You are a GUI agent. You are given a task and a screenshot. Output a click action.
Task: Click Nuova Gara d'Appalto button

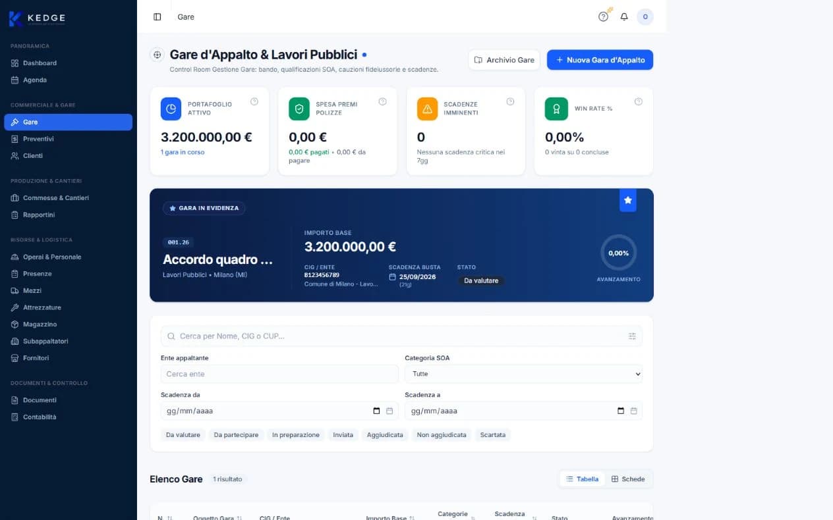(x=600, y=60)
